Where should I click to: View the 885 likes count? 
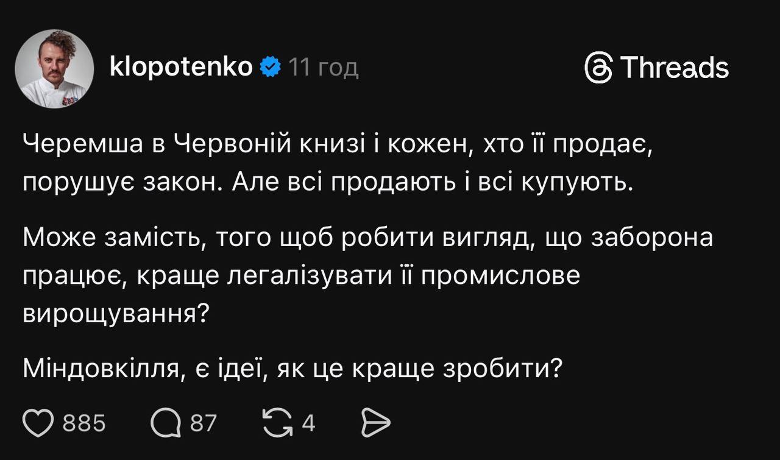pyautogui.click(x=85, y=422)
